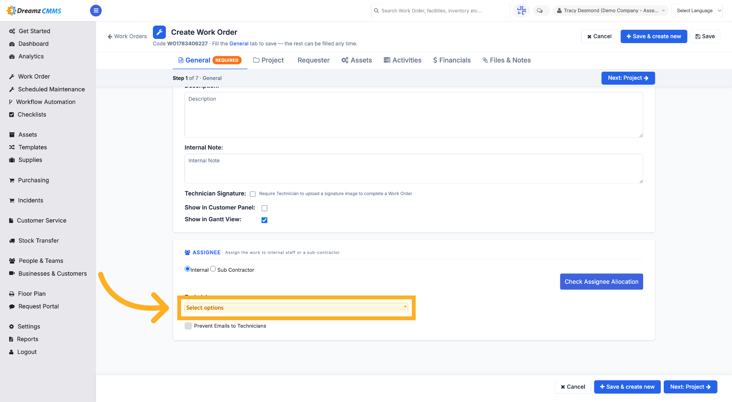Viewport: 732px width, 402px height.
Task: Click the Workflow Automation branch icon
Action: point(11,102)
